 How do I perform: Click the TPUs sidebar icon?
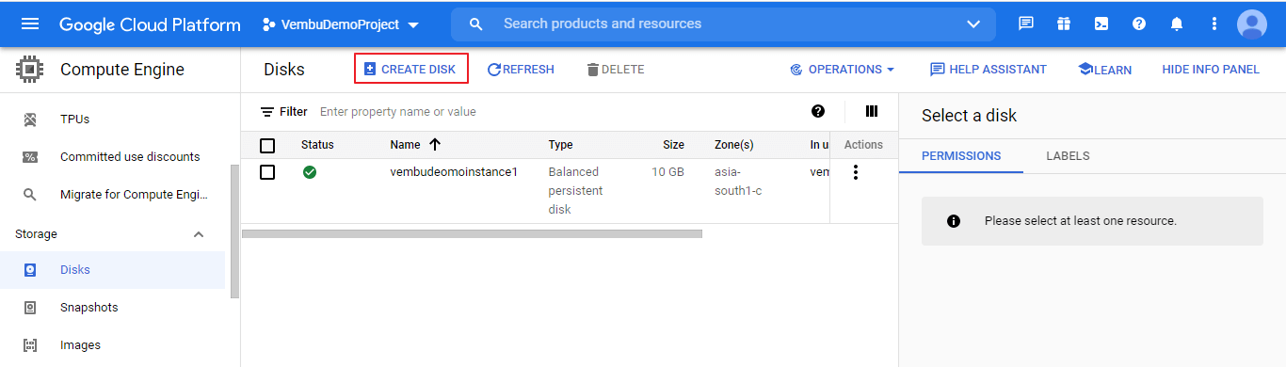[x=30, y=120]
